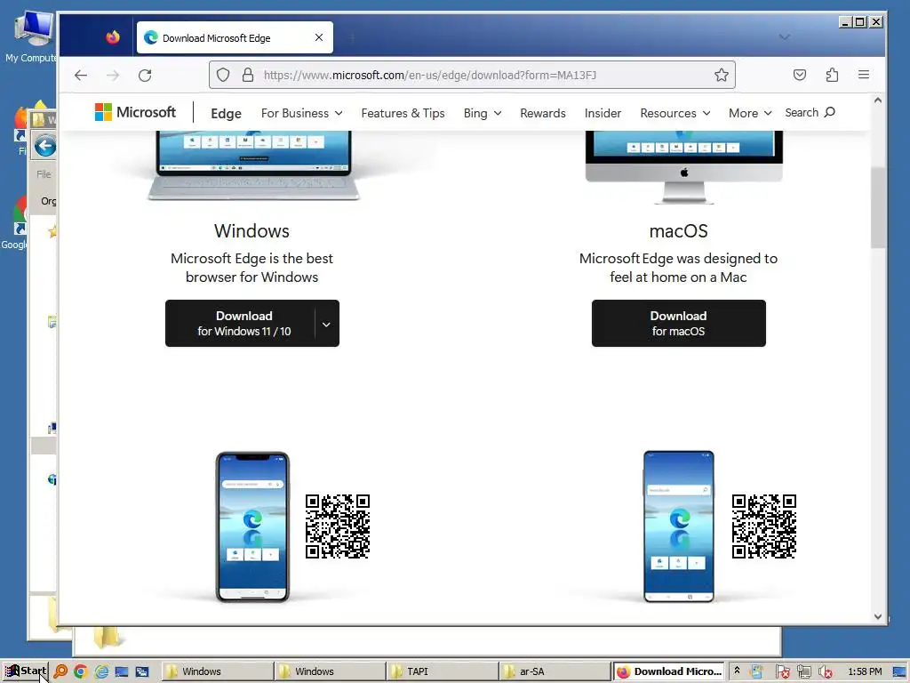This screenshot has width=910, height=683.
Task: Click the site security padlock icon
Action: pos(248,75)
